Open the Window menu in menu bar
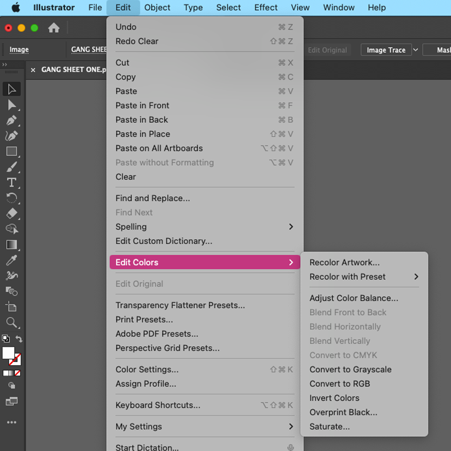The height and width of the screenshot is (451, 451). tap(339, 8)
